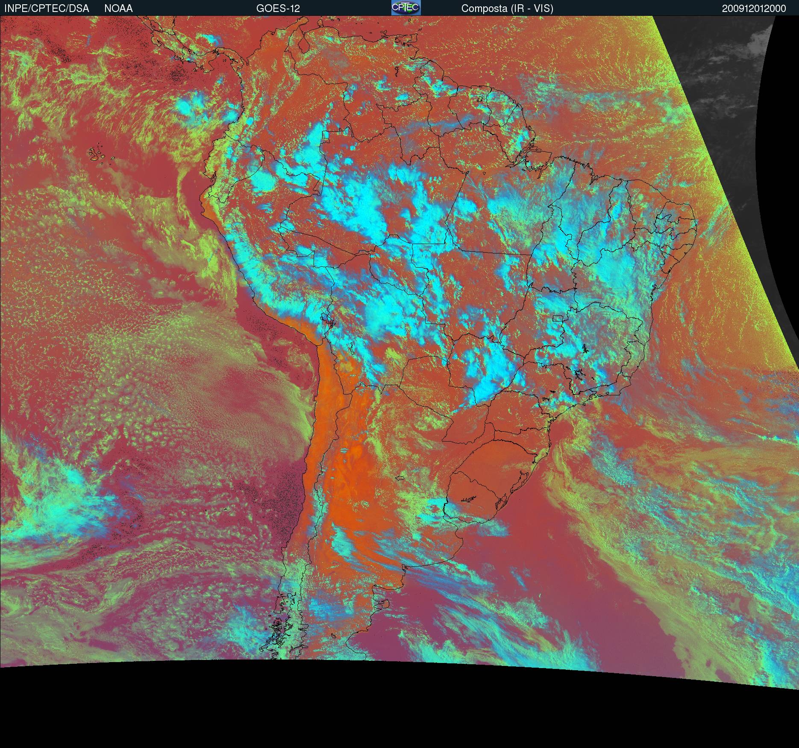Select the NOAA header label

click(x=118, y=9)
